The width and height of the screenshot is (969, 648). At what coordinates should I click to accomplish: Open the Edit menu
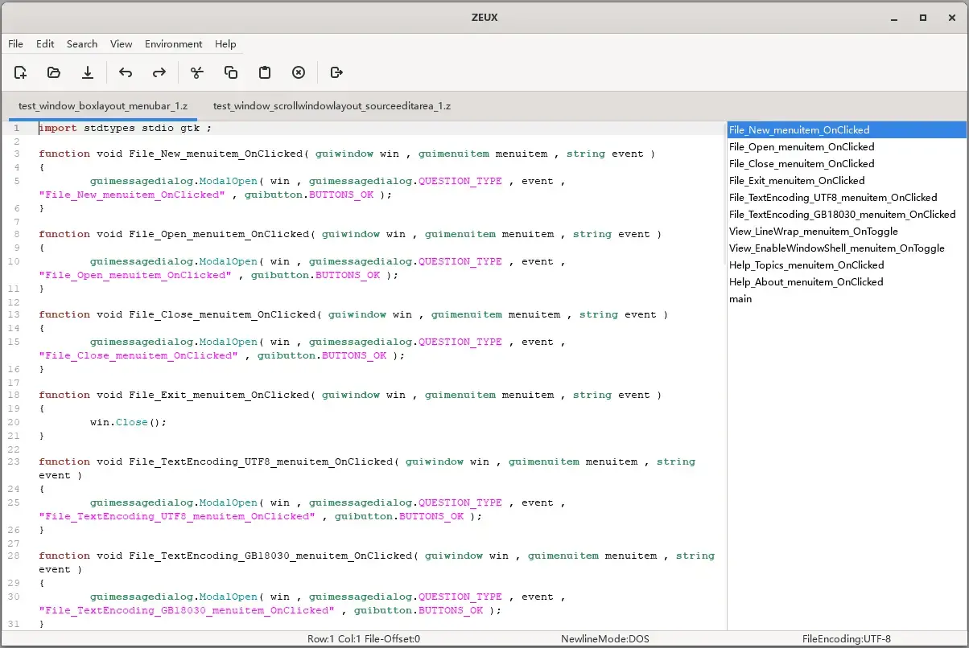pos(45,43)
